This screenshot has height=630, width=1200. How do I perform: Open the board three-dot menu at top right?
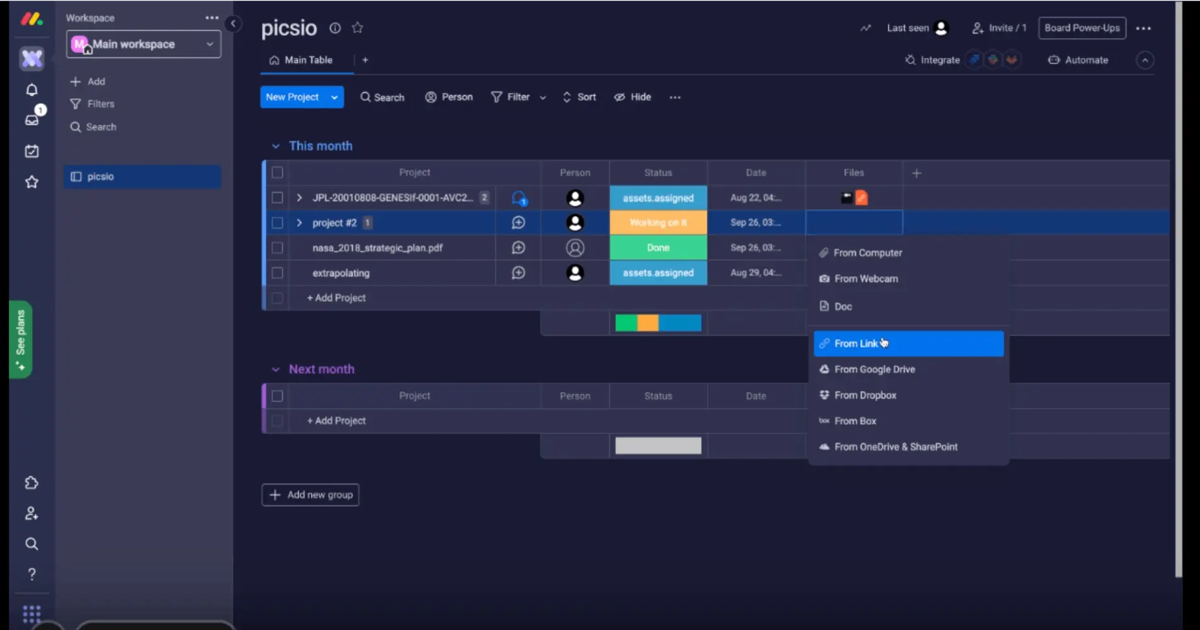click(1144, 28)
